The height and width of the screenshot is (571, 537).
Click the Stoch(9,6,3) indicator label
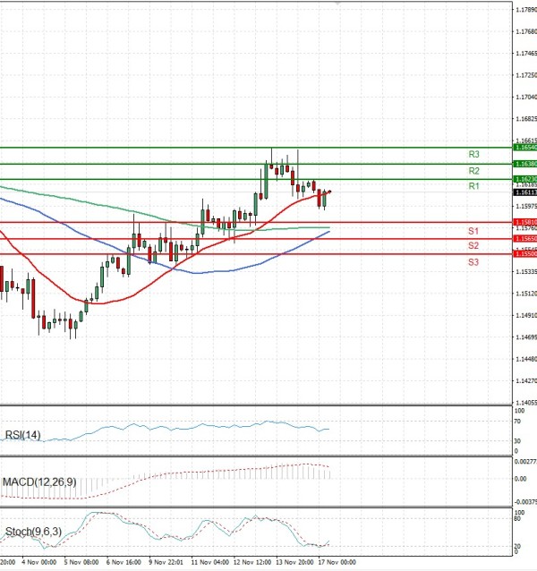35,532
